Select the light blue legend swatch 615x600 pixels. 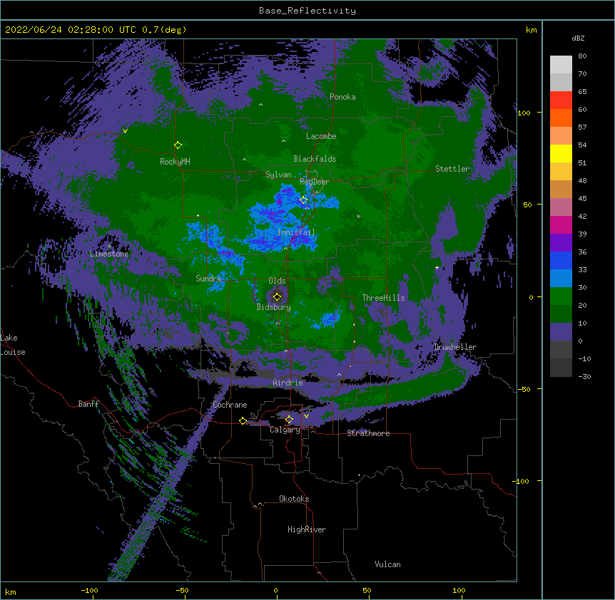[x=561, y=278]
